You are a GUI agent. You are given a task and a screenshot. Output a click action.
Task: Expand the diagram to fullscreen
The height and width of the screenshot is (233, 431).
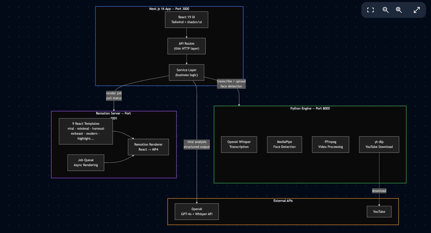(x=417, y=10)
